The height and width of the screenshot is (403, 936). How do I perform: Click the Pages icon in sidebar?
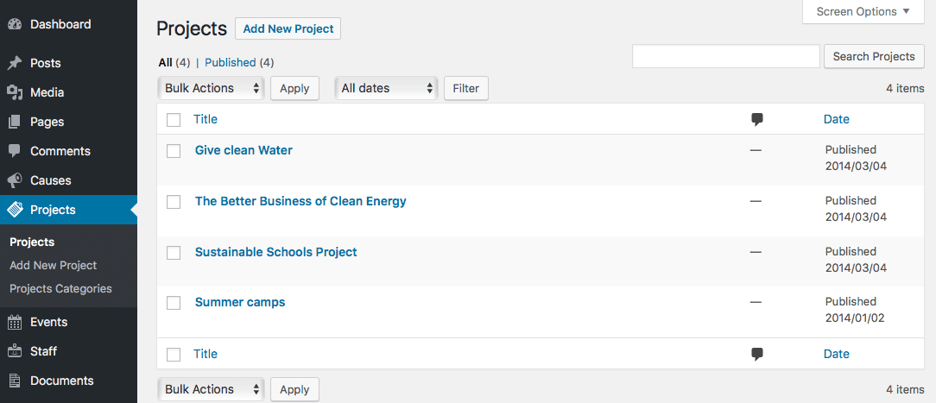tap(15, 122)
